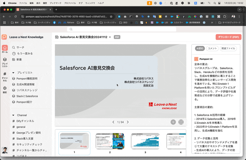The image size is (246, 160).
Task: Collapse the プレイリスト section
Action: [14, 73]
